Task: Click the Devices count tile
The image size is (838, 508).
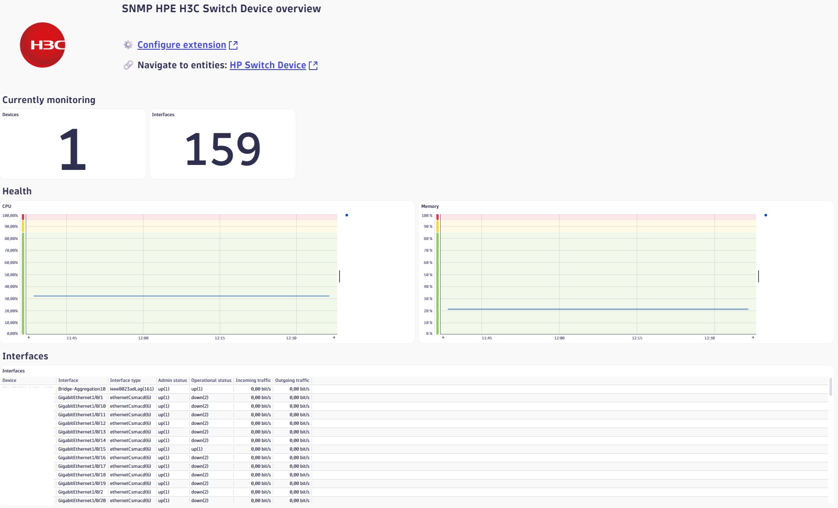Action: click(x=73, y=144)
